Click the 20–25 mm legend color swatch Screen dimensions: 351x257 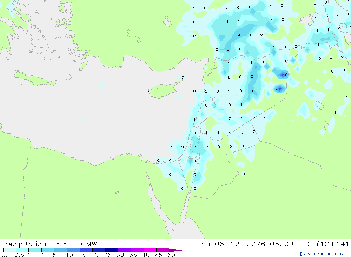(x=99, y=250)
